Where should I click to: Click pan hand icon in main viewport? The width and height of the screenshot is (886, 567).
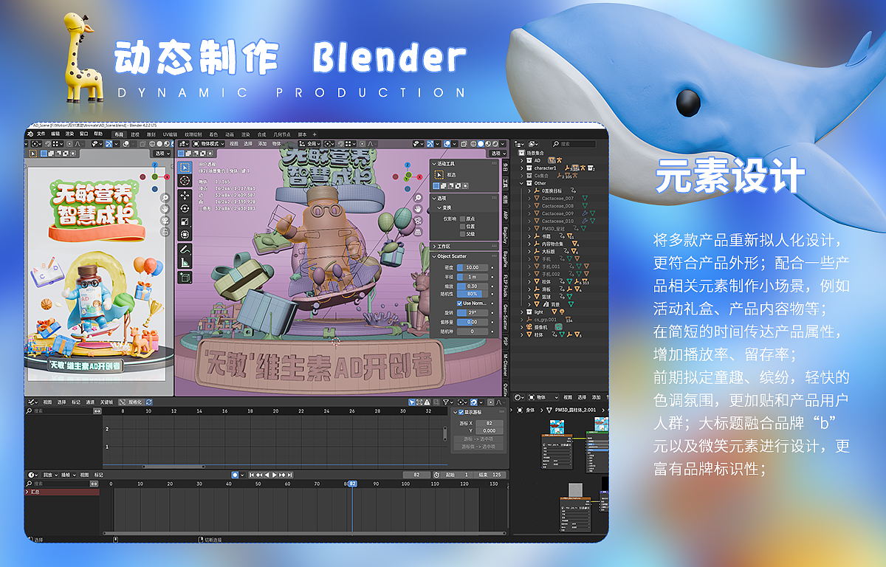point(418,209)
